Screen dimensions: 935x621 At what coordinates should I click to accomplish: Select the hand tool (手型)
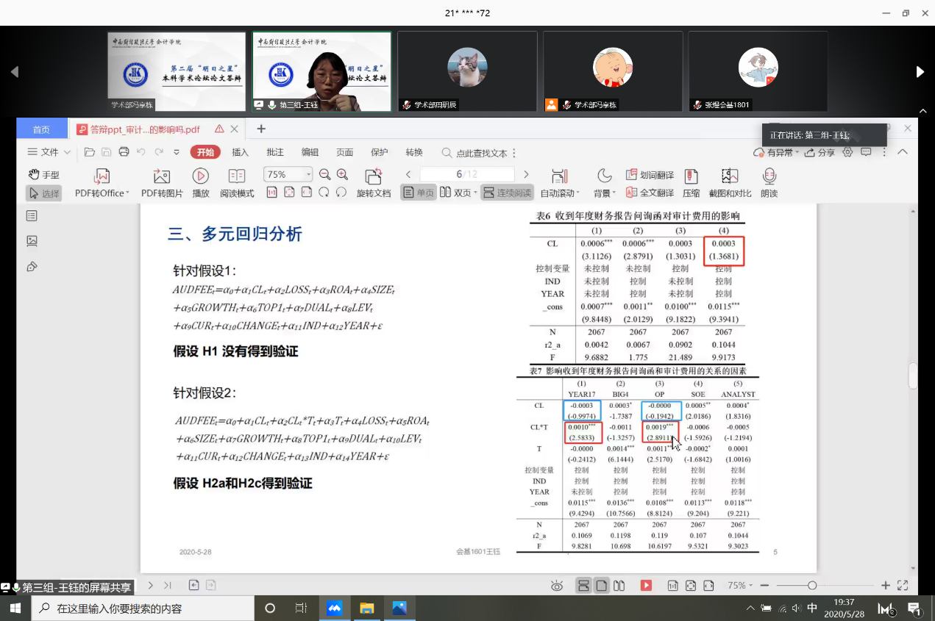(44, 175)
